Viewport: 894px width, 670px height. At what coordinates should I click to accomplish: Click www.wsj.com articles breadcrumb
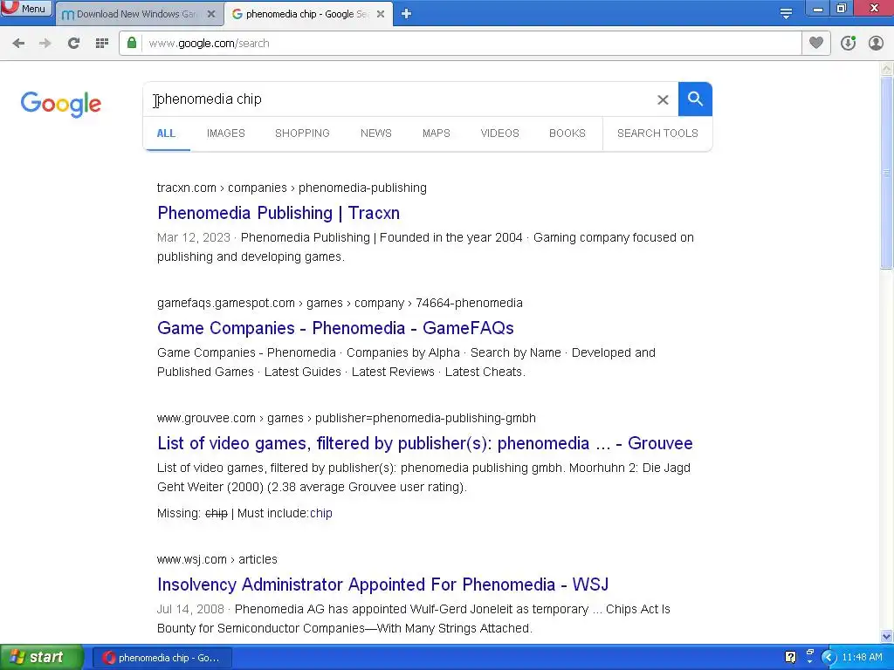point(217,559)
